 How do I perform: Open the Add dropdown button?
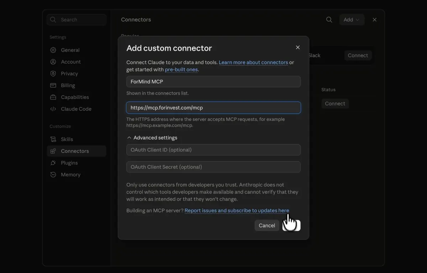point(352,20)
